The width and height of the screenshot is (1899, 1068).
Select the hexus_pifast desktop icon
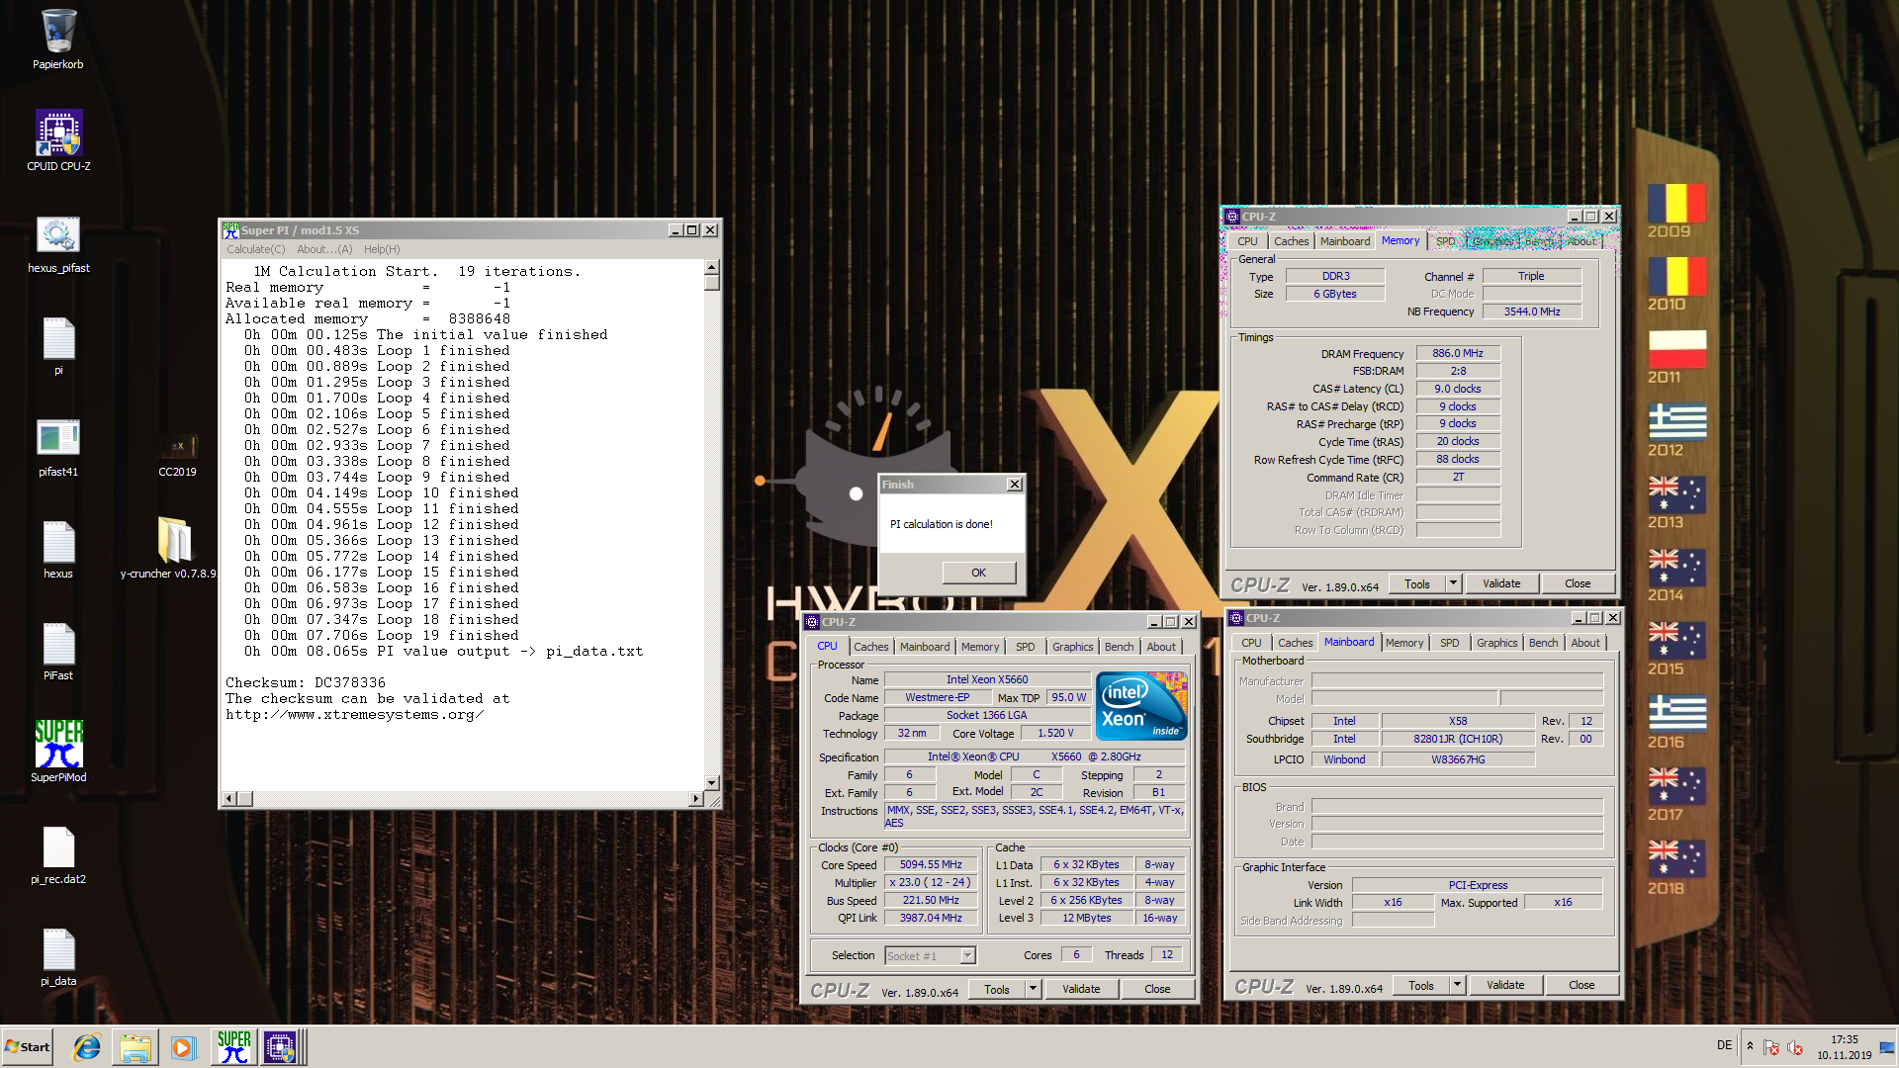click(x=58, y=244)
